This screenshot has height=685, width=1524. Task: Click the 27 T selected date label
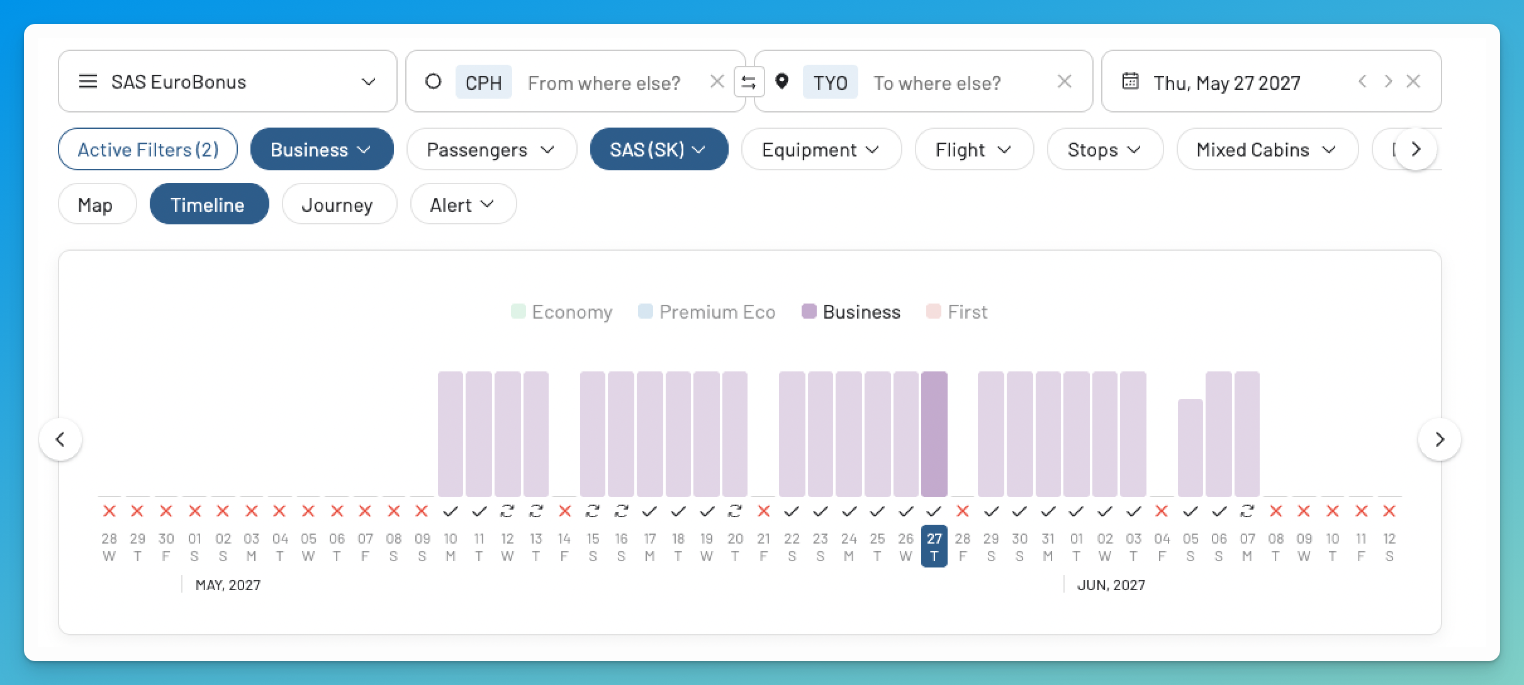tap(934, 547)
